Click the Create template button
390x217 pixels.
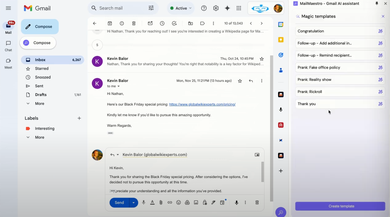(340, 206)
